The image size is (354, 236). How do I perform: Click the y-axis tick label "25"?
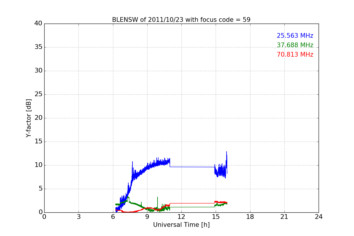(38, 94)
